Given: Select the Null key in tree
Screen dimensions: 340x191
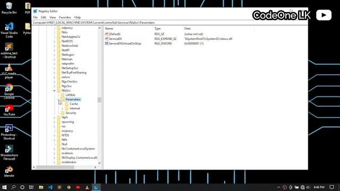Looking at the screenshot, I should (64, 144).
